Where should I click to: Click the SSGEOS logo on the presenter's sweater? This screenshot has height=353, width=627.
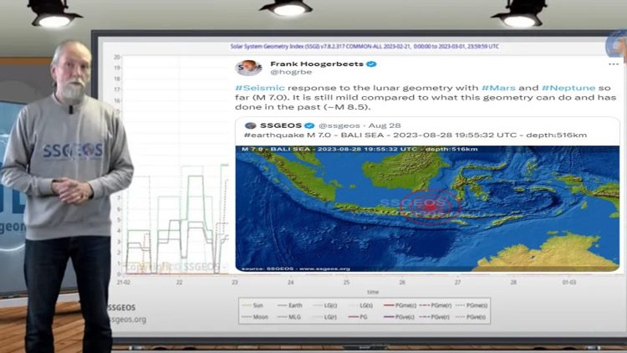coord(73,151)
